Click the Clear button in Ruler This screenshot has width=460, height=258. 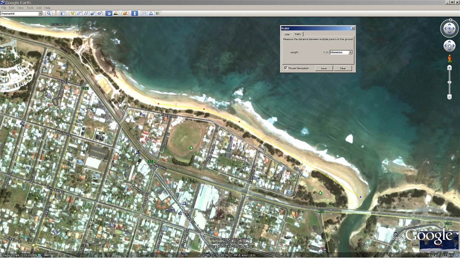point(343,68)
